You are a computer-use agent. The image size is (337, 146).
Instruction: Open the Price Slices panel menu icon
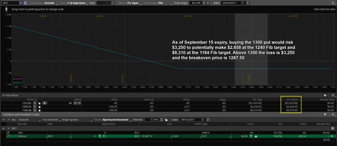[x=332, y=95]
